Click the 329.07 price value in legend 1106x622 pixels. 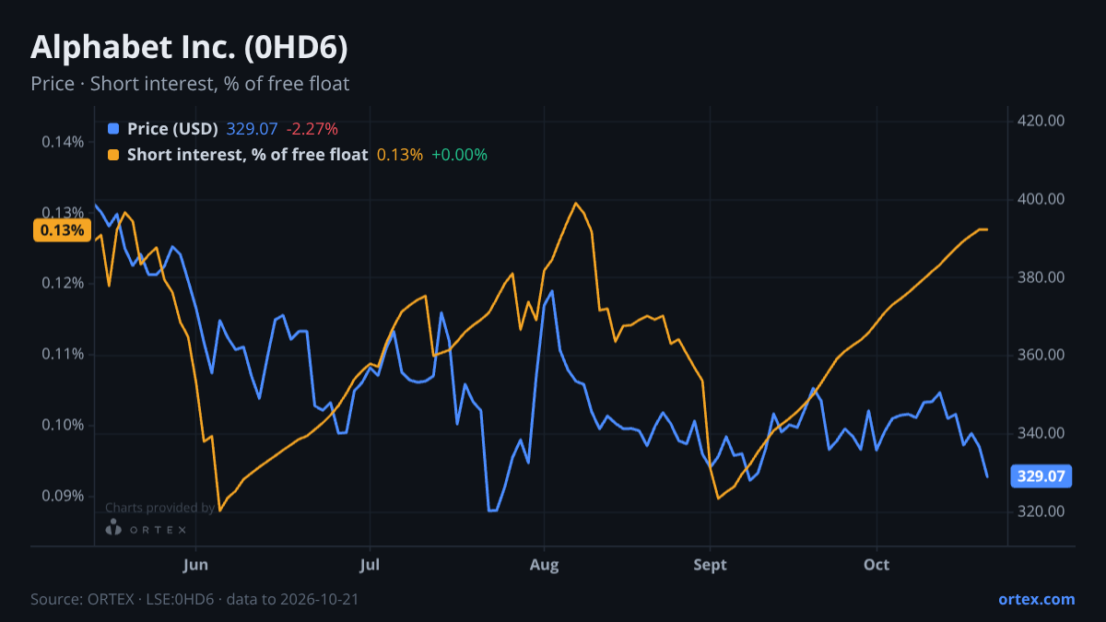point(252,128)
